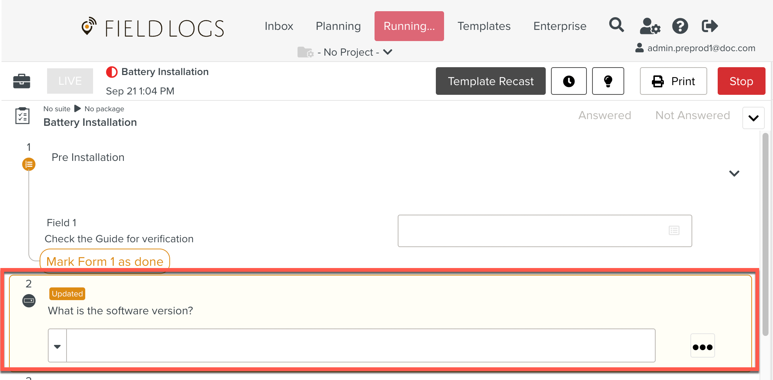Image resolution: width=773 pixels, height=380 pixels.
Task: Open the search magnifier icon
Action: pos(616,25)
